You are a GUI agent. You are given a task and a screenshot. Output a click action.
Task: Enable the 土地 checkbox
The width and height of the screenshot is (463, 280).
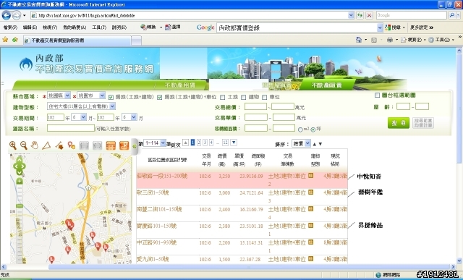[222, 97]
